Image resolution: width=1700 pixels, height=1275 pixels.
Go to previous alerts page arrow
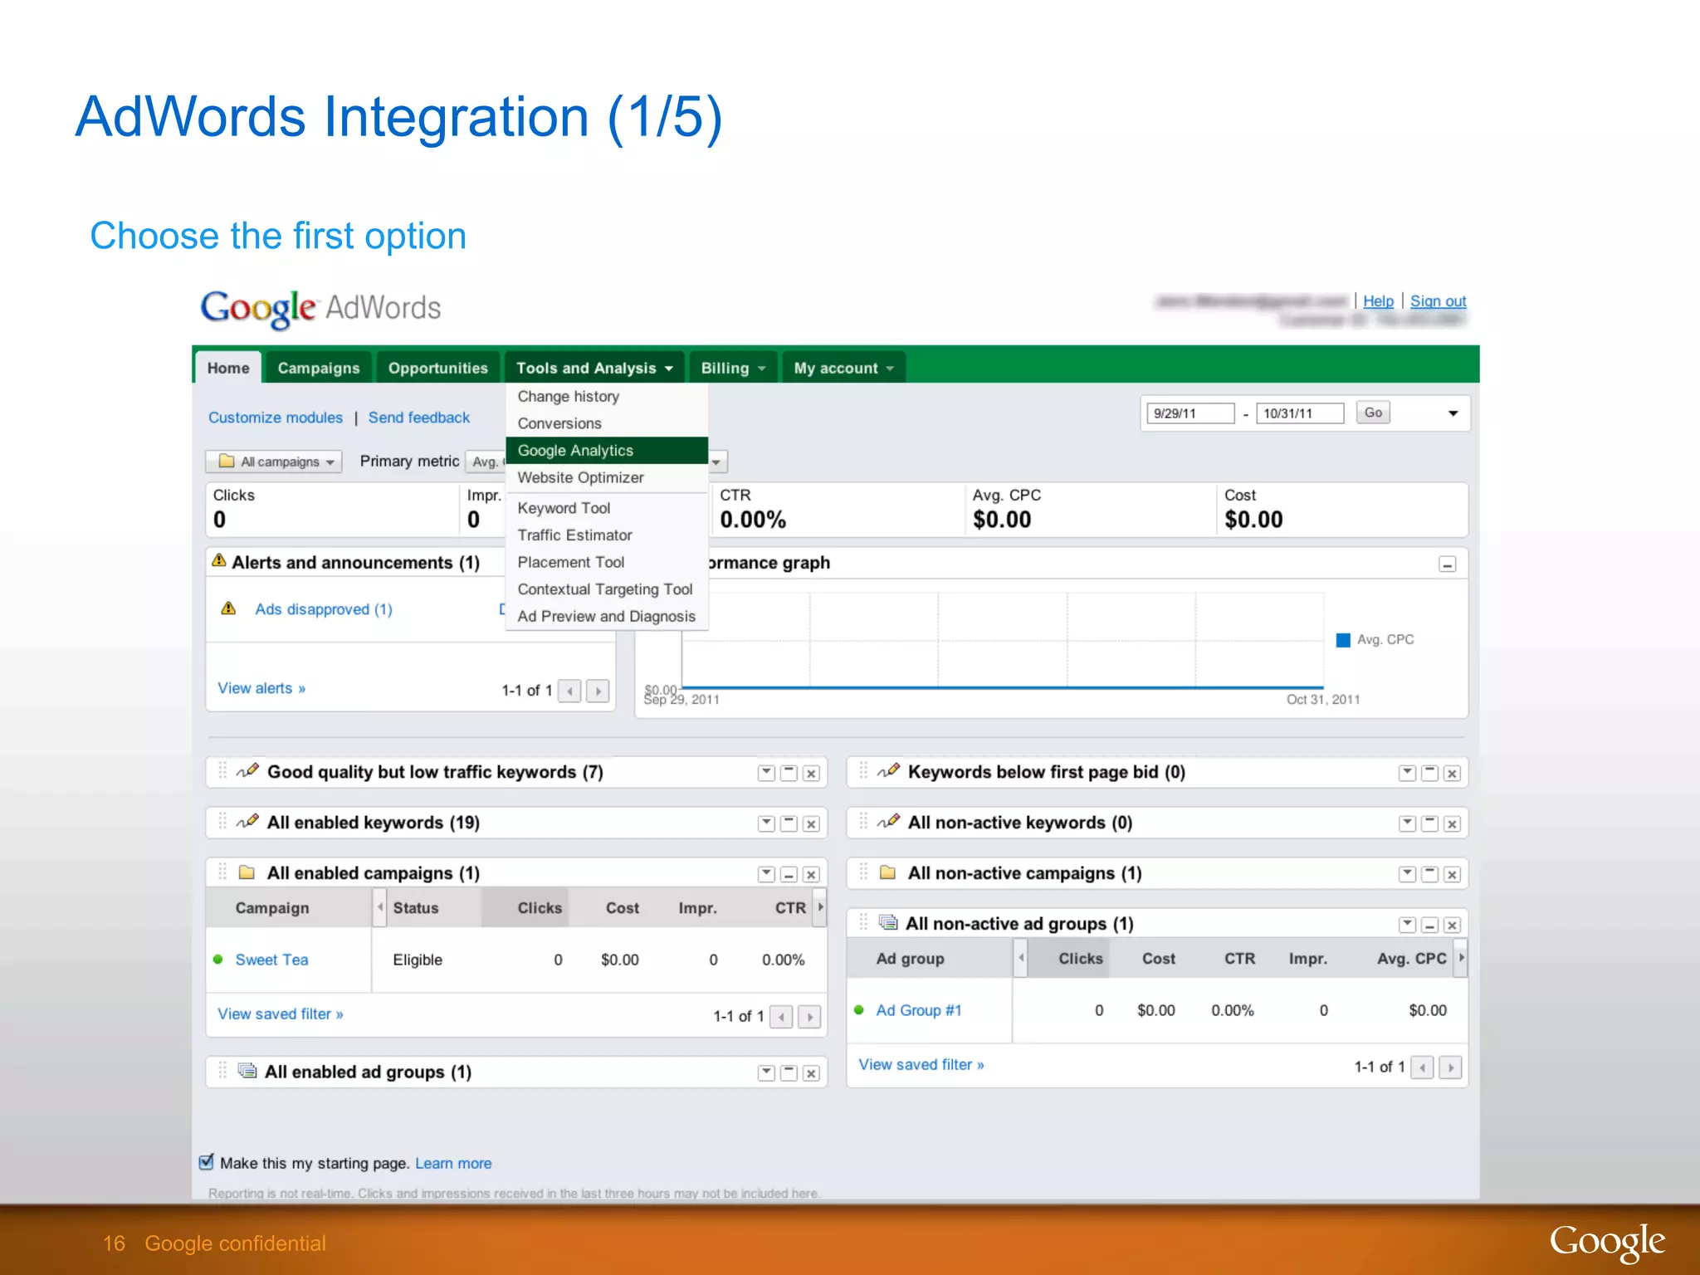tap(569, 691)
